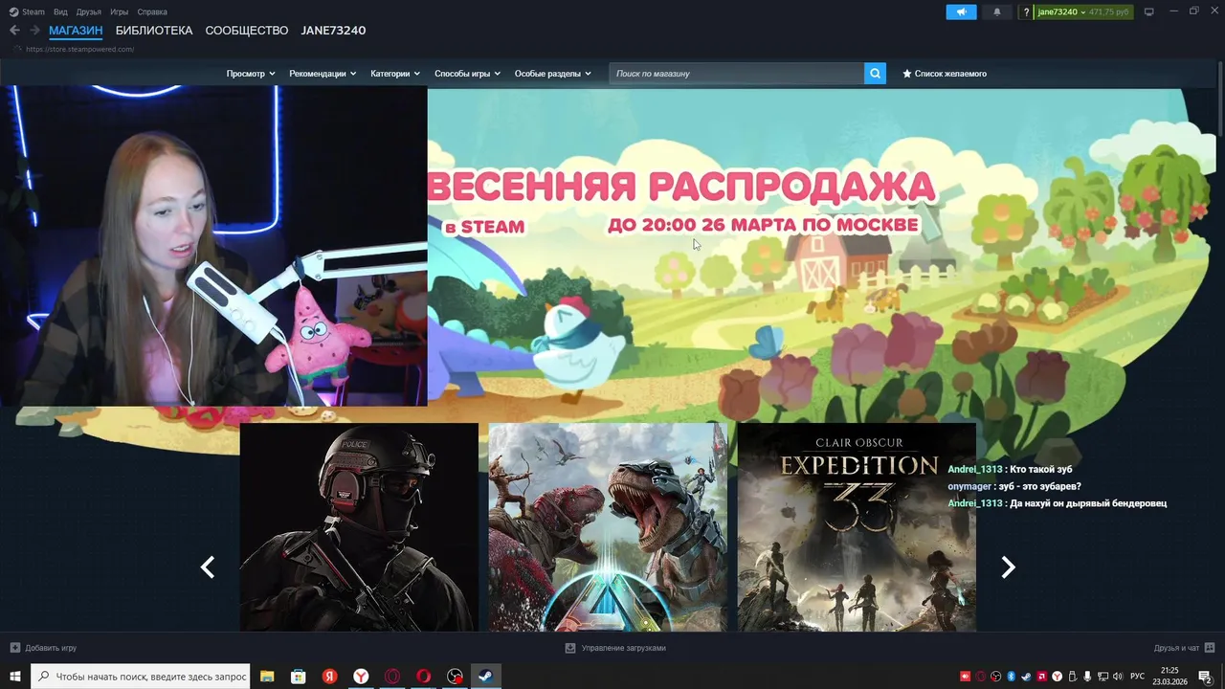
Task: Click the Bluetooth tray icon
Action: 1012,677
